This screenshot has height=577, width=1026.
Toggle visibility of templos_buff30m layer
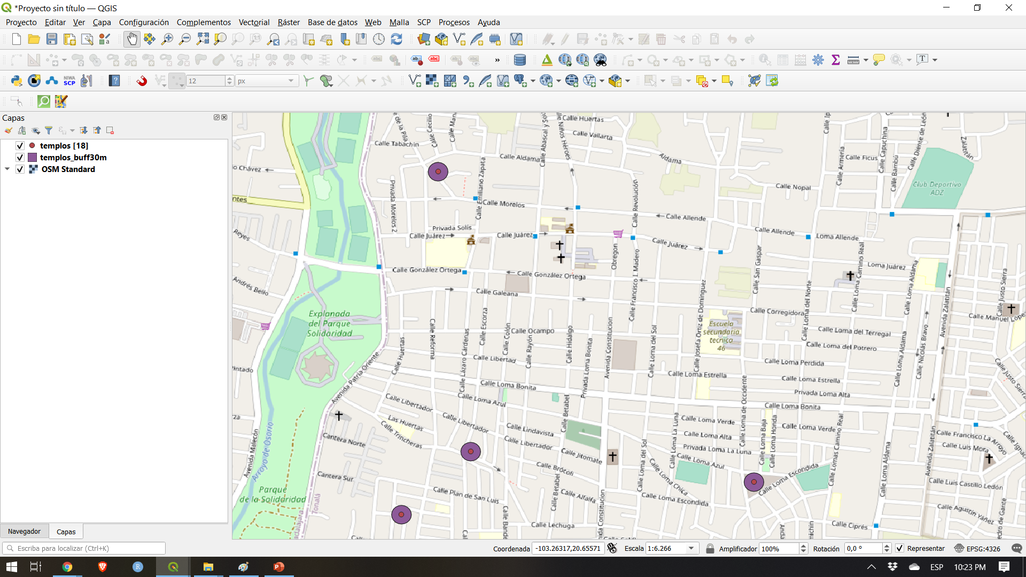[x=20, y=158]
